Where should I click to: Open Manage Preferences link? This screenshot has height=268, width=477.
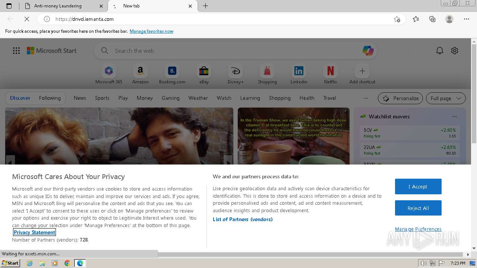coord(418,229)
